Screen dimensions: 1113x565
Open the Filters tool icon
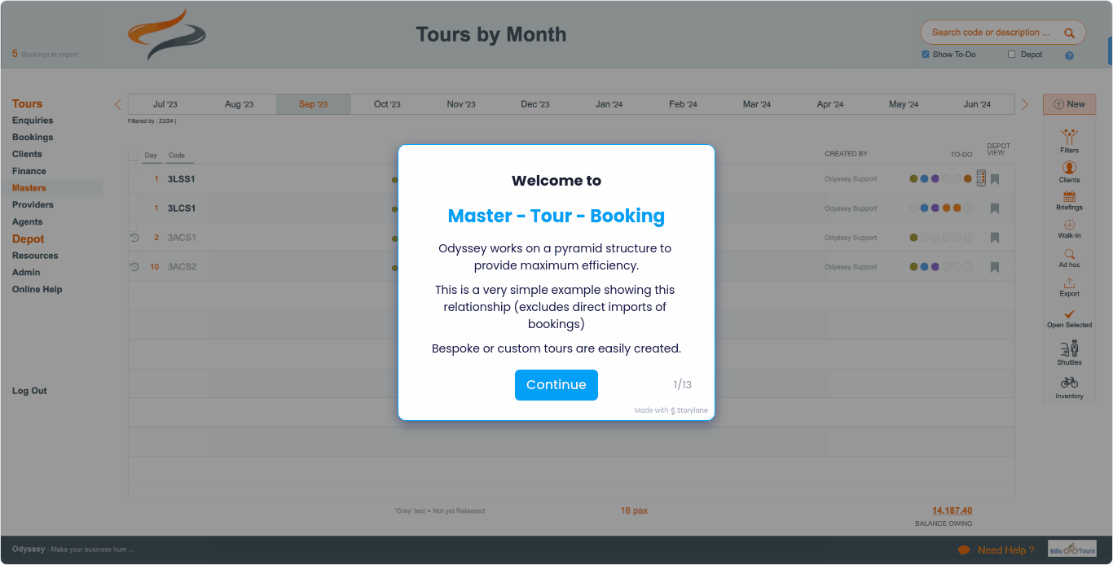1069,137
